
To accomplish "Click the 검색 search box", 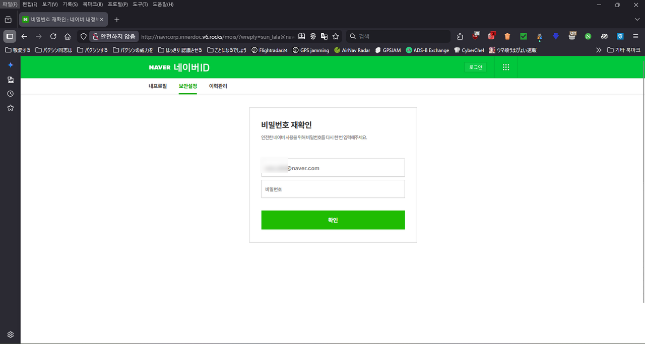I will pyautogui.click(x=398, y=36).
